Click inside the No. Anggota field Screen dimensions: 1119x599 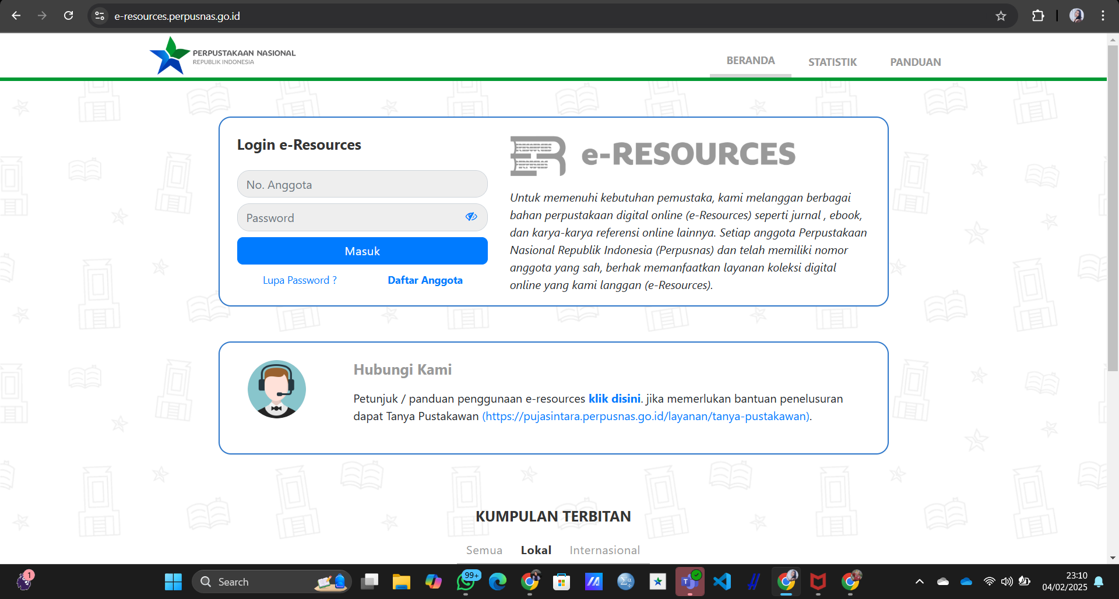[x=362, y=184]
